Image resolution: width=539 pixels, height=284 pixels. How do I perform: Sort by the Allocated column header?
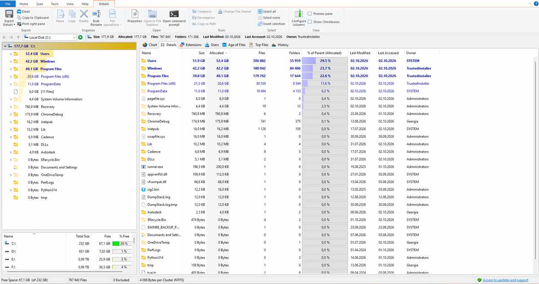point(218,53)
